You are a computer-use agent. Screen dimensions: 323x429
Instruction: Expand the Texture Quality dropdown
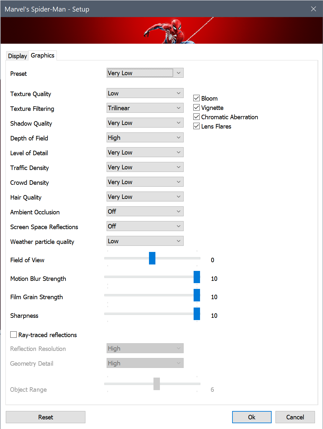145,93
